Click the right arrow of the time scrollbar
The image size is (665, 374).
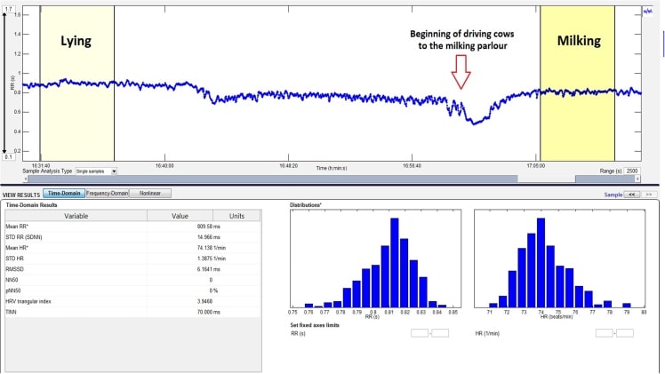pos(637,178)
